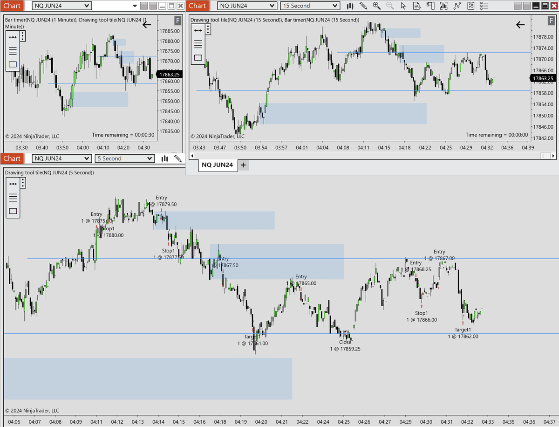
Task: Click three-dot handle of 15 Second drawing tile
Action: coord(208,30)
